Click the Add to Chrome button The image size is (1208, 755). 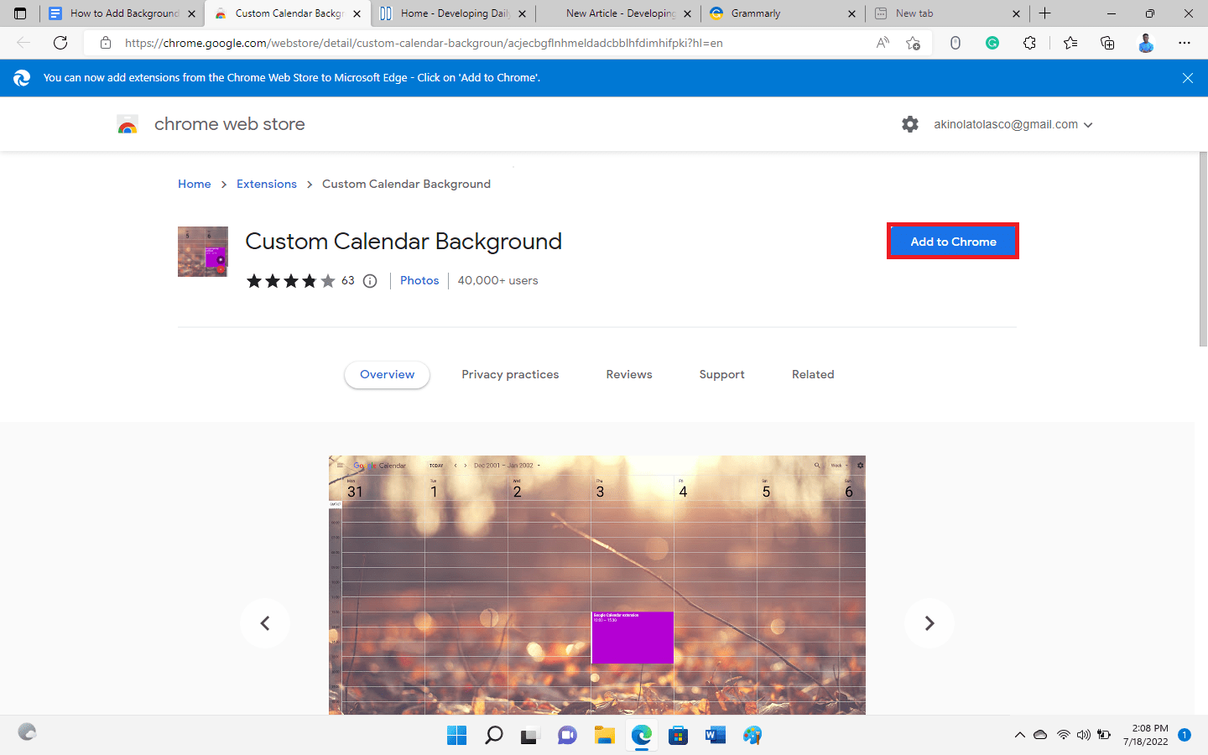pos(953,242)
